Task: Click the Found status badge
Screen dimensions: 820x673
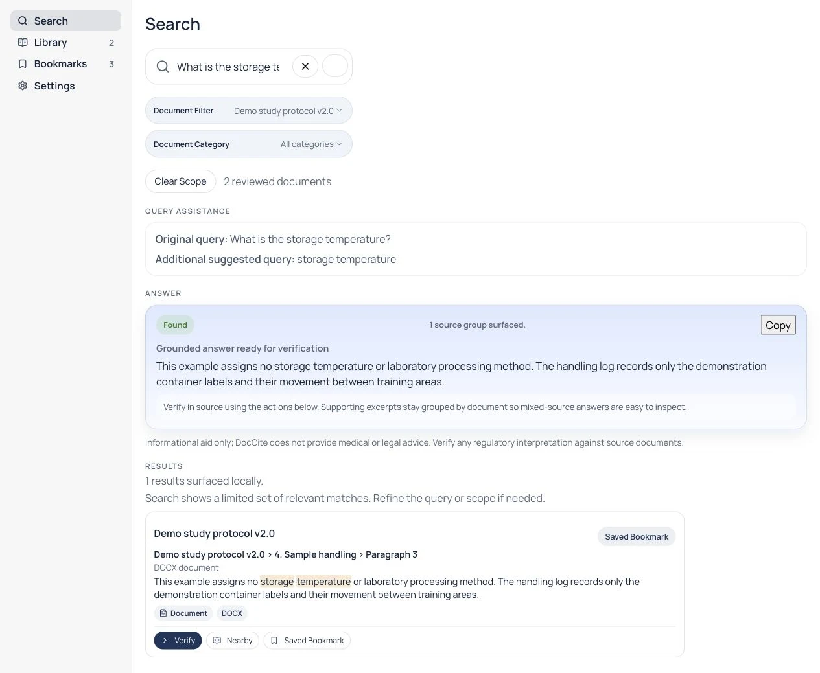Action: click(x=175, y=325)
